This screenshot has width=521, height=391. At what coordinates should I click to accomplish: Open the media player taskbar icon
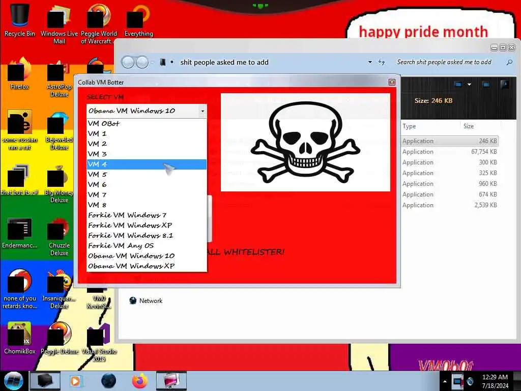[75, 381]
